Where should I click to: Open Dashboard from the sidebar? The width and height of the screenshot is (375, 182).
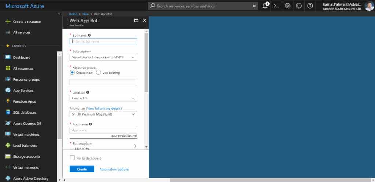tap(22, 58)
